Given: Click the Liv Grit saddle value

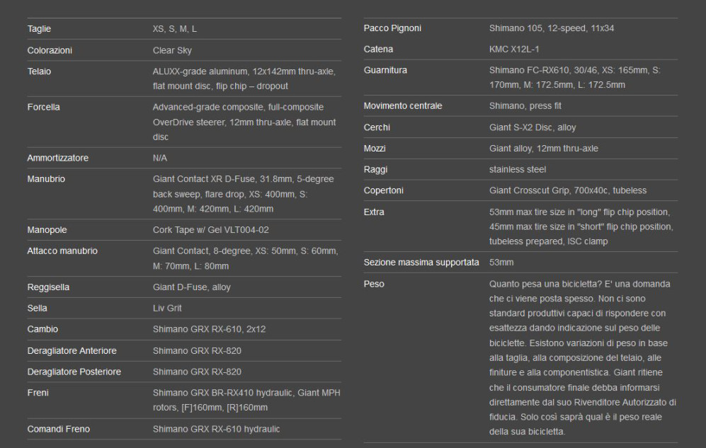Looking at the screenshot, I should click(167, 309).
